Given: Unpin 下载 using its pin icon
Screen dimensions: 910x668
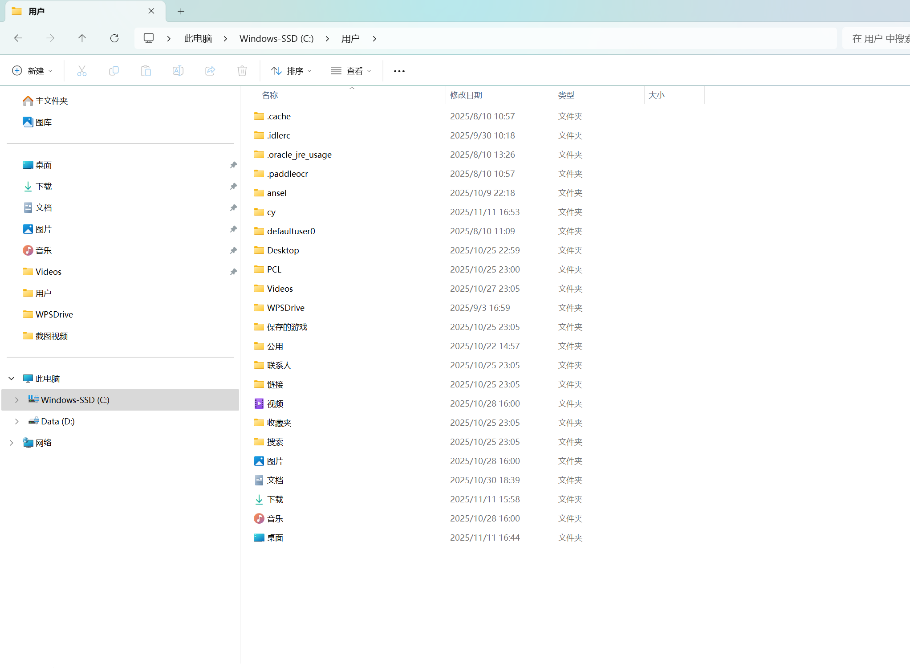Looking at the screenshot, I should click(233, 187).
